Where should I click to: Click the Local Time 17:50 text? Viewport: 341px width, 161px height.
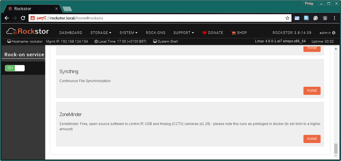122,41
